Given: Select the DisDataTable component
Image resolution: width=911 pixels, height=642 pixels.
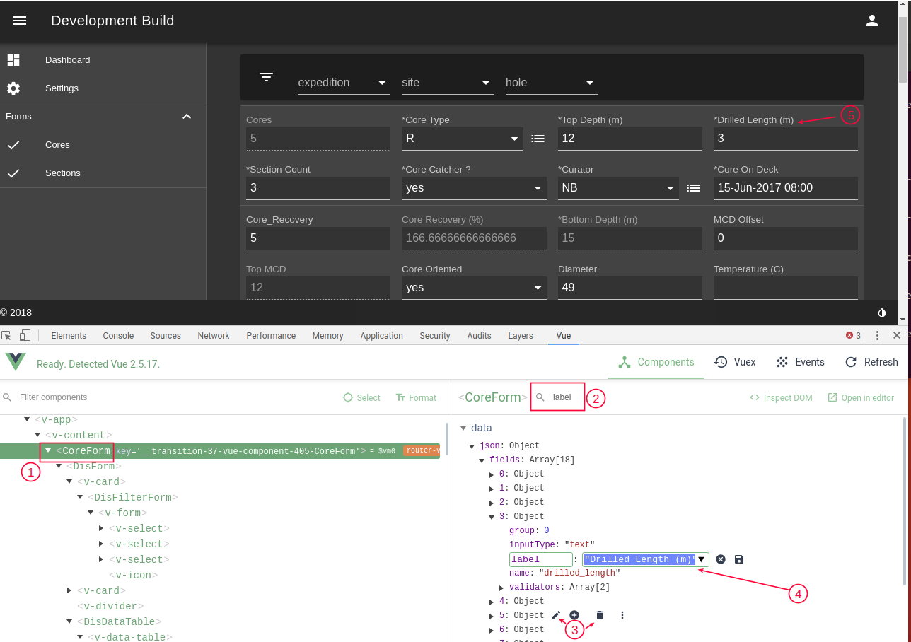Looking at the screenshot, I should 120,621.
